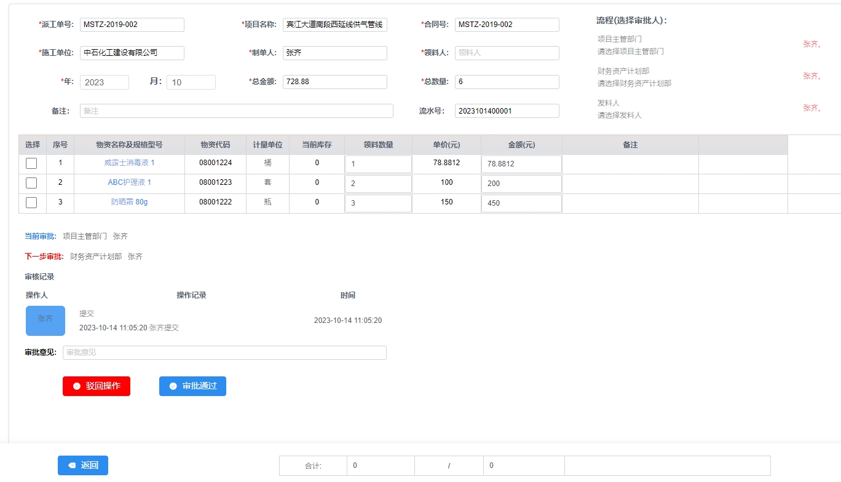Viewport: 841px width, 482px height.
Task: Open the ABC护理液 1 material link
Action: pos(129,182)
